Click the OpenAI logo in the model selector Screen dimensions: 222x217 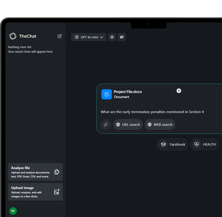tap(77, 37)
